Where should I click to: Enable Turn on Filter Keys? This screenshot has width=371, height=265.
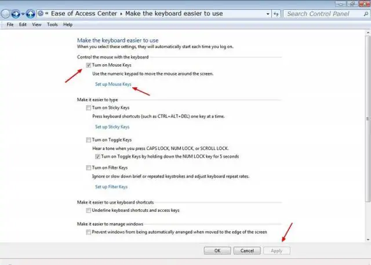pos(89,168)
